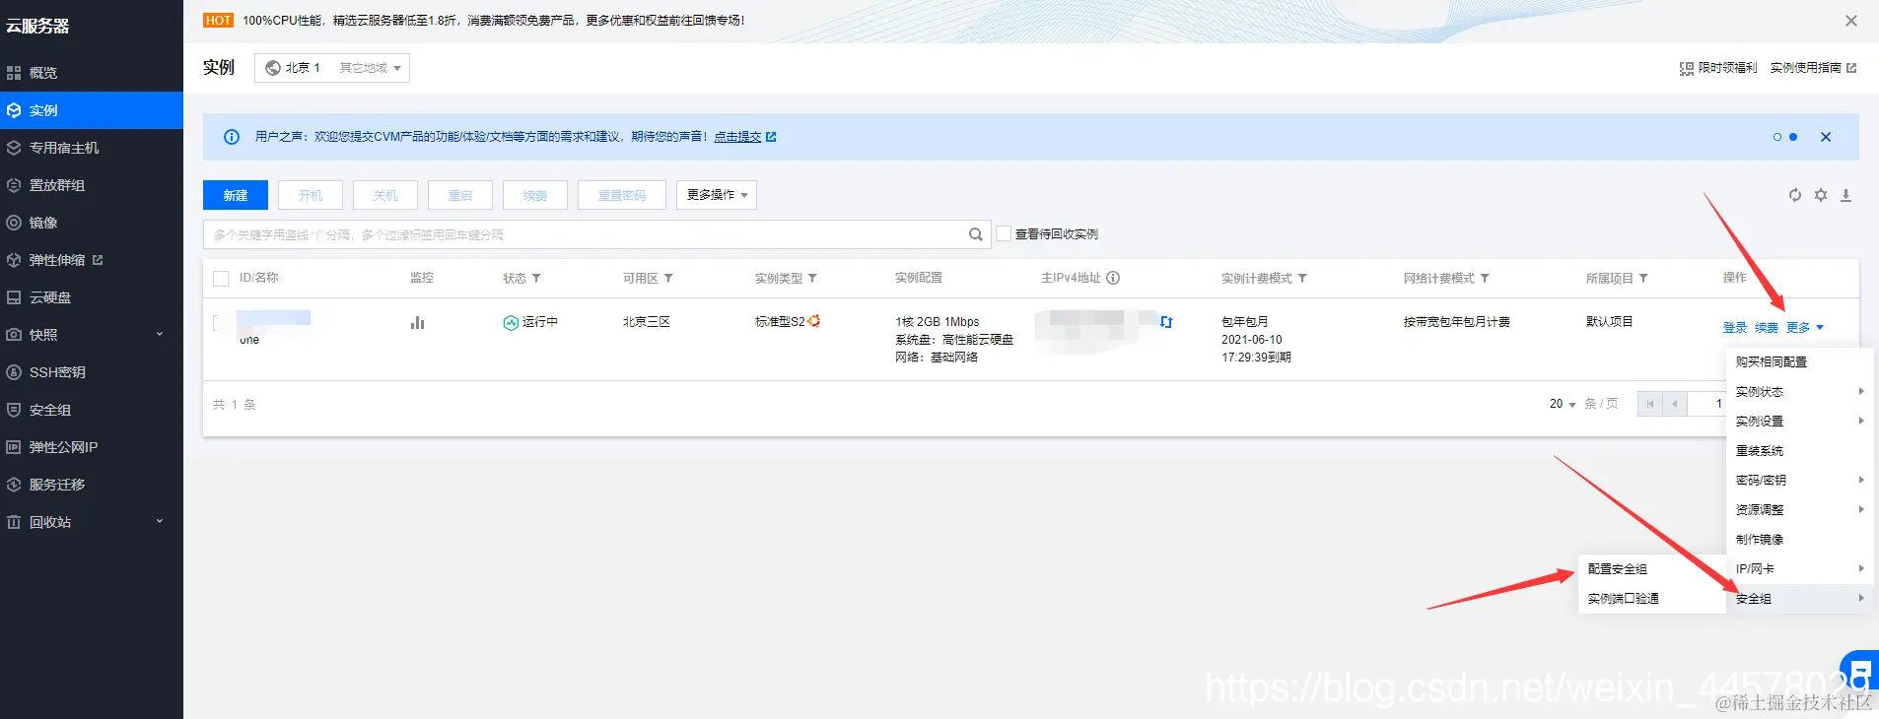Click the 登录 link in operations

click(x=1735, y=328)
